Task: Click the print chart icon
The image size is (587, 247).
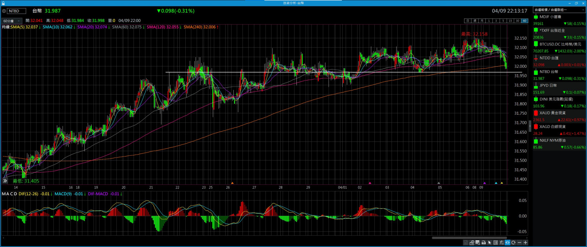Action: pyautogui.click(x=484, y=243)
